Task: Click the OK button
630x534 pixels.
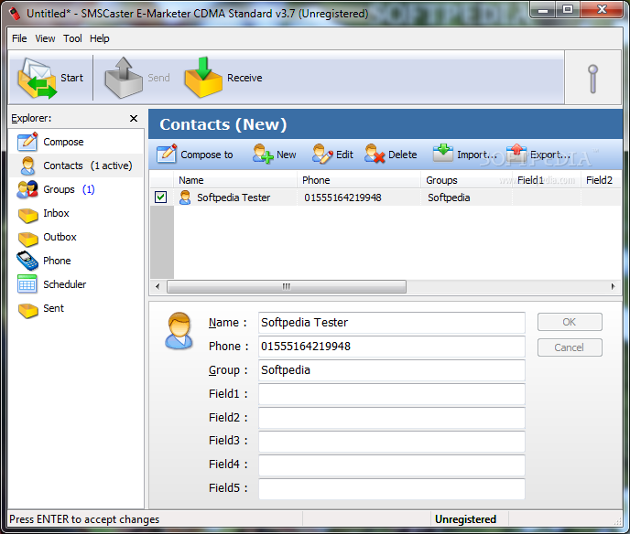Action: coord(570,322)
